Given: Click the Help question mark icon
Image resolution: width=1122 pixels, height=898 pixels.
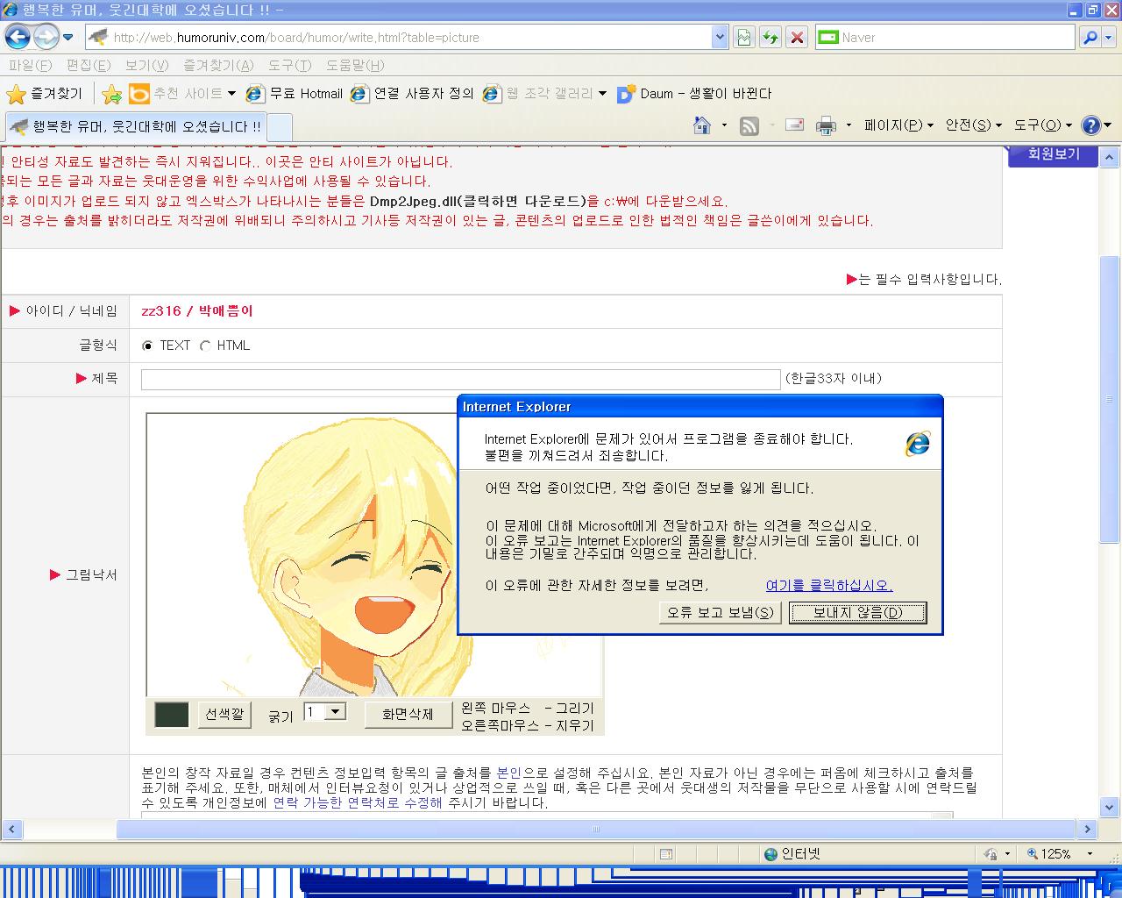Looking at the screenshot, I should 1090,125.
